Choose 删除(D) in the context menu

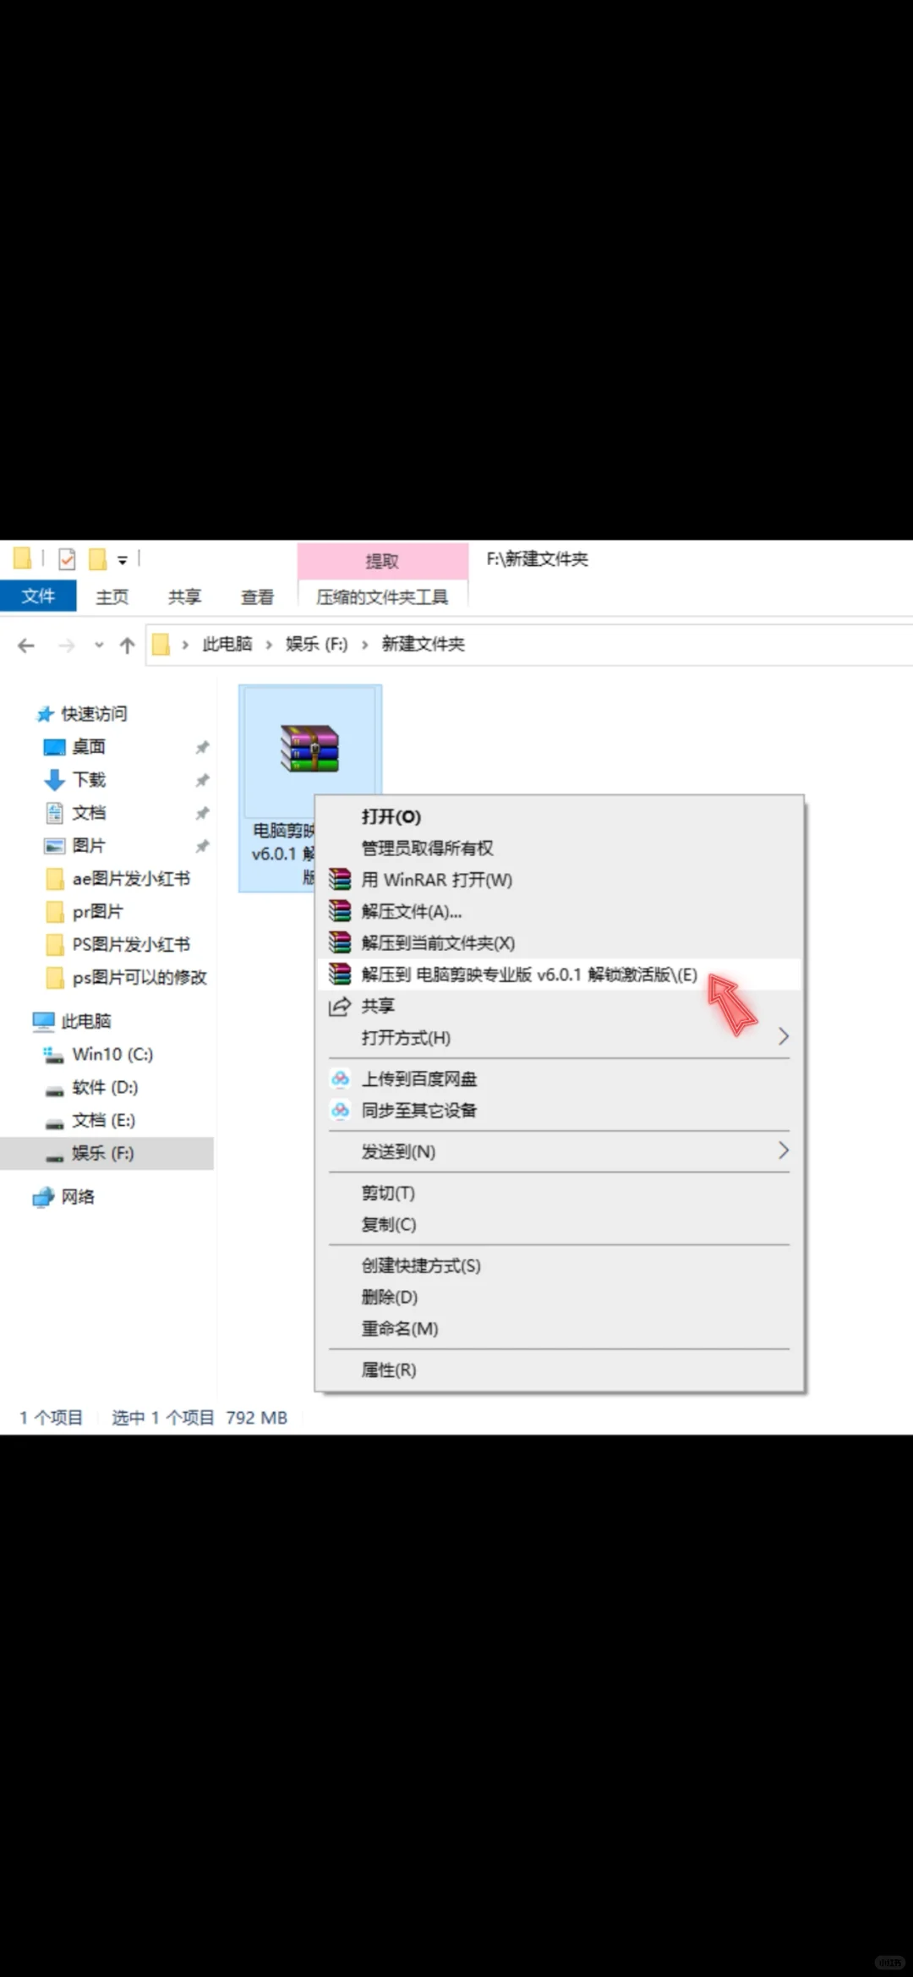pos(560,1298)
